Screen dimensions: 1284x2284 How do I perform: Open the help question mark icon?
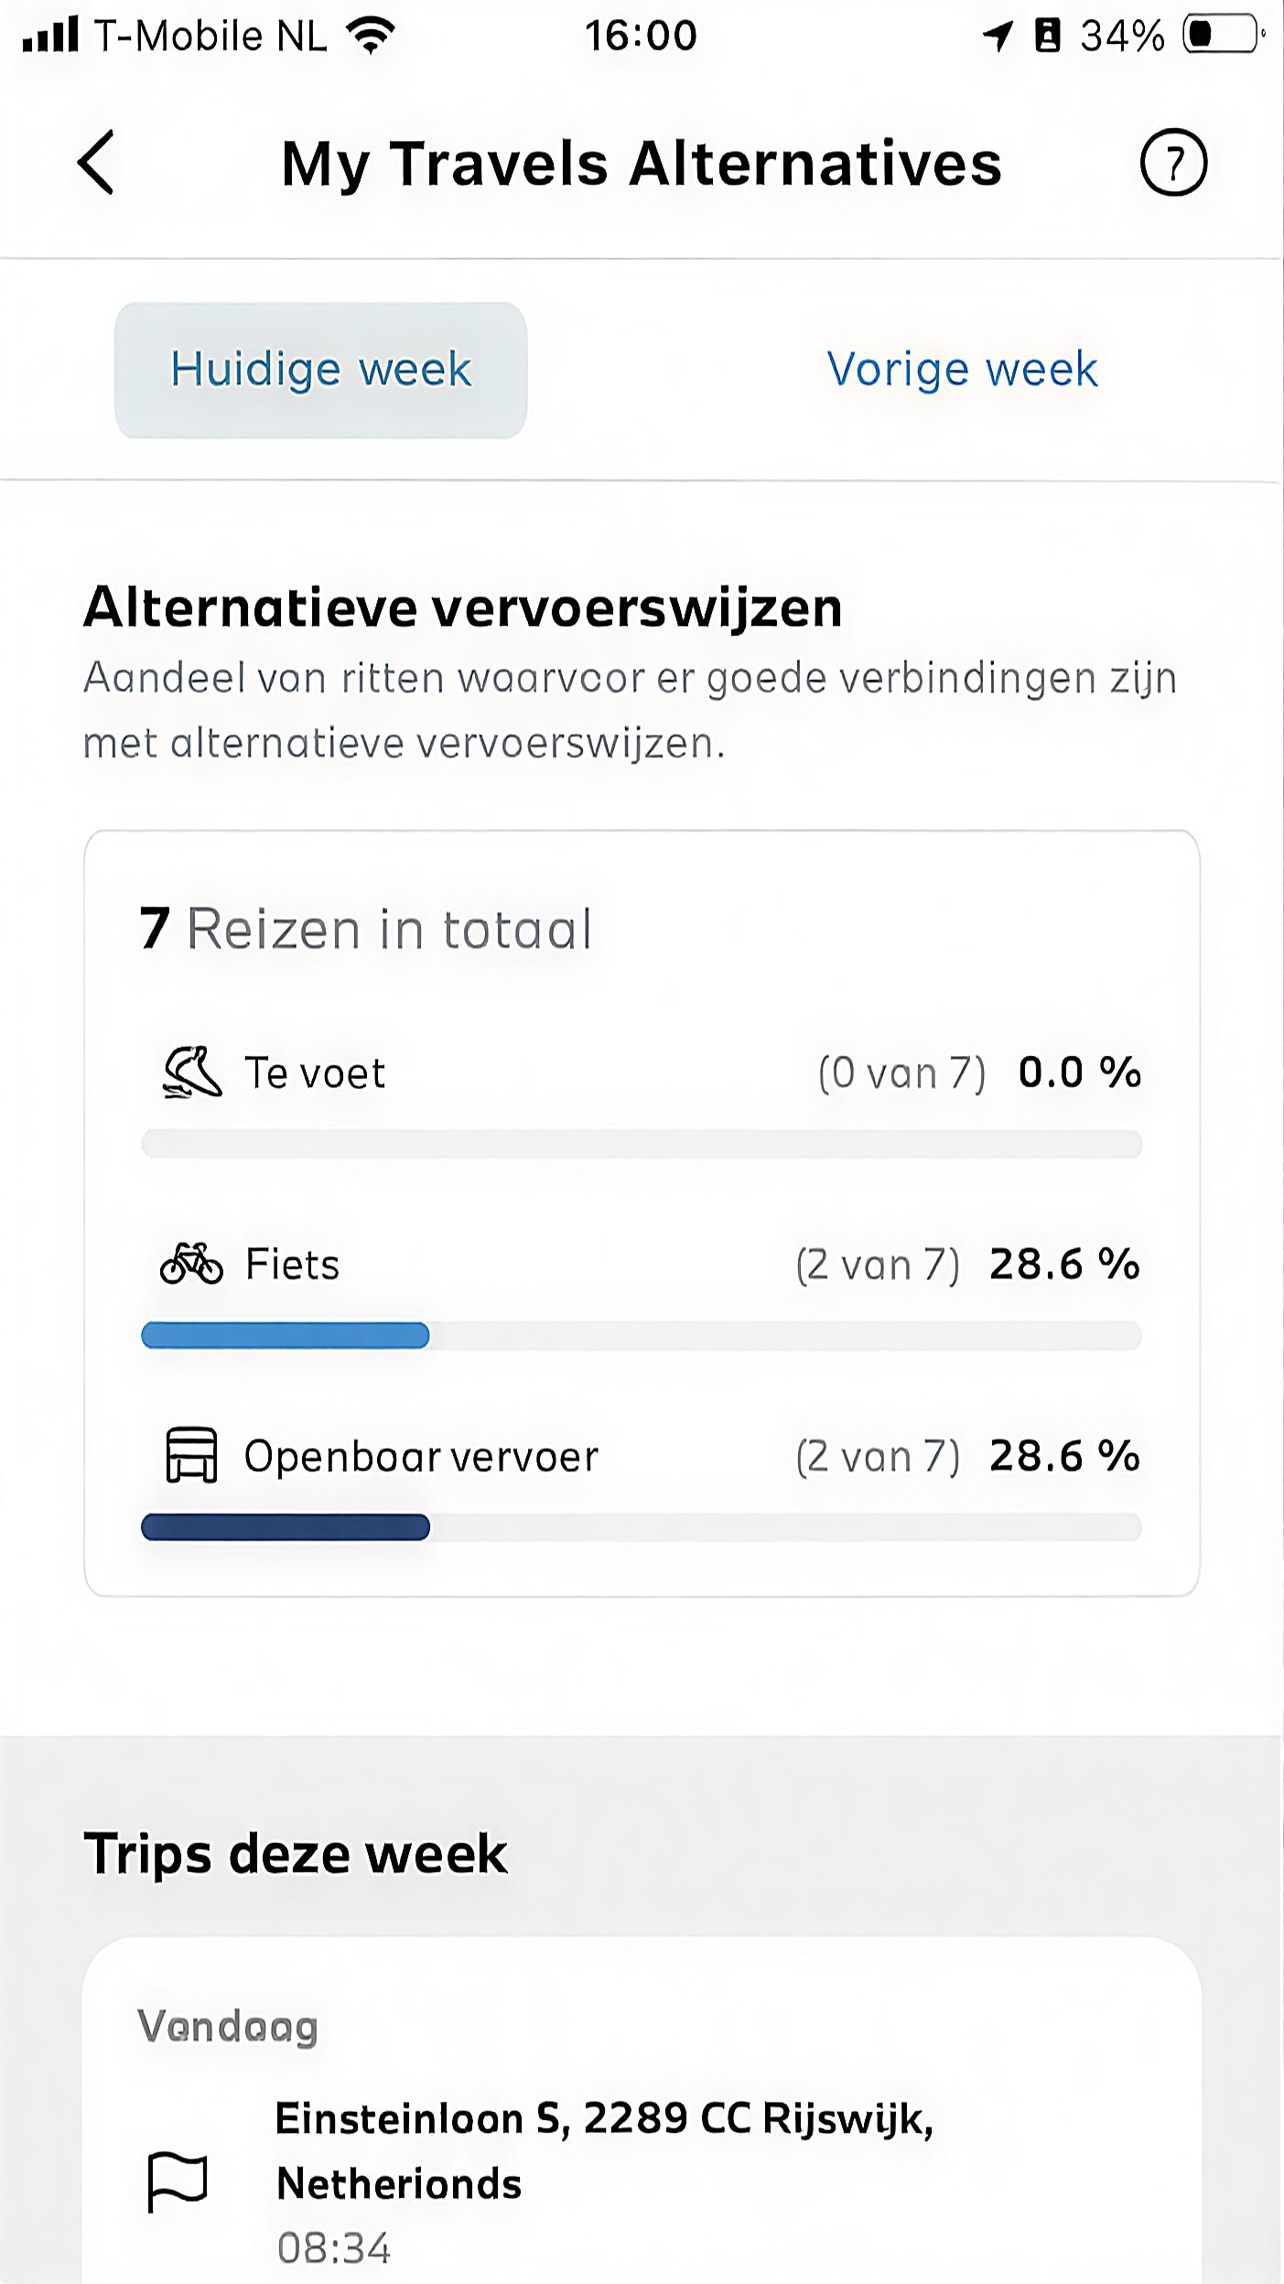tap(1173, 163)
